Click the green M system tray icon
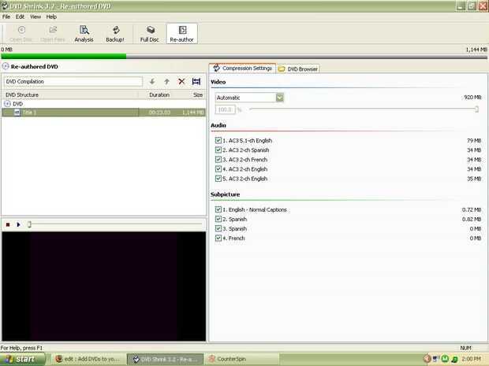Viewport: 489px width, 366px height. [x=445, y=359]
